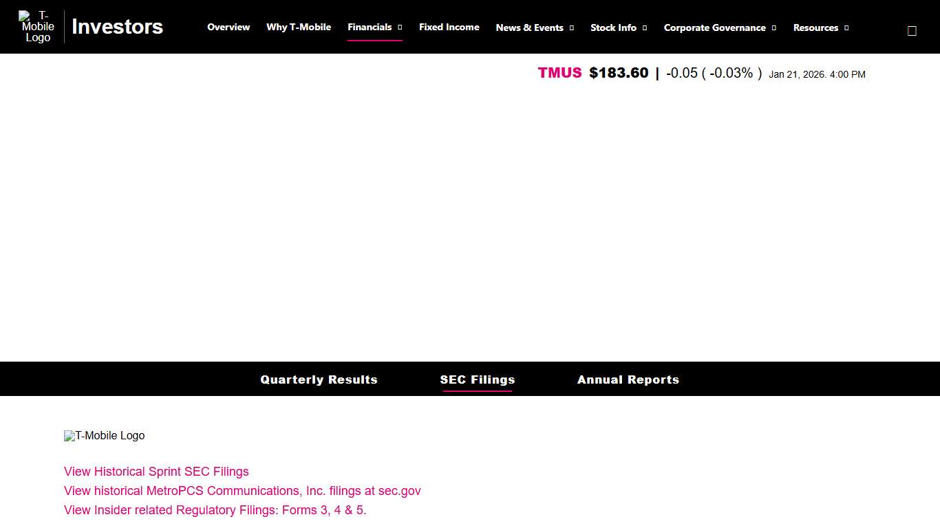Expand the Financials dropdown arrow
The image size is (940, 528).
400,27
